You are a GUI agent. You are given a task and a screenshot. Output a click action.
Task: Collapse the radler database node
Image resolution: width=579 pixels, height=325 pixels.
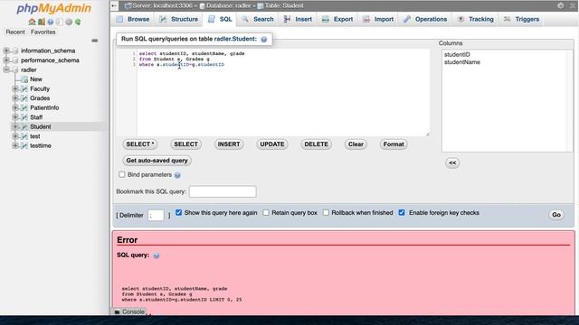[6, 70]
